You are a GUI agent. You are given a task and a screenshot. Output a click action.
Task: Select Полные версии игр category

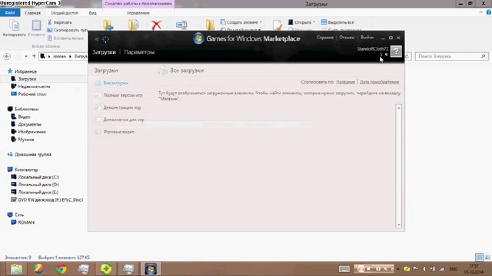pos(123,95)
